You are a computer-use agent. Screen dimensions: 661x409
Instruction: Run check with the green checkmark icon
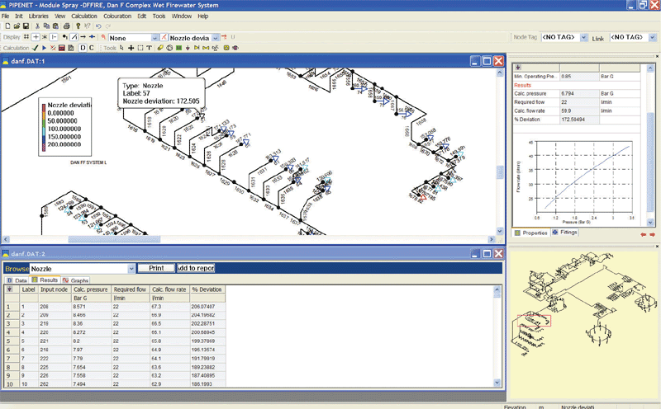coord(35,48)
